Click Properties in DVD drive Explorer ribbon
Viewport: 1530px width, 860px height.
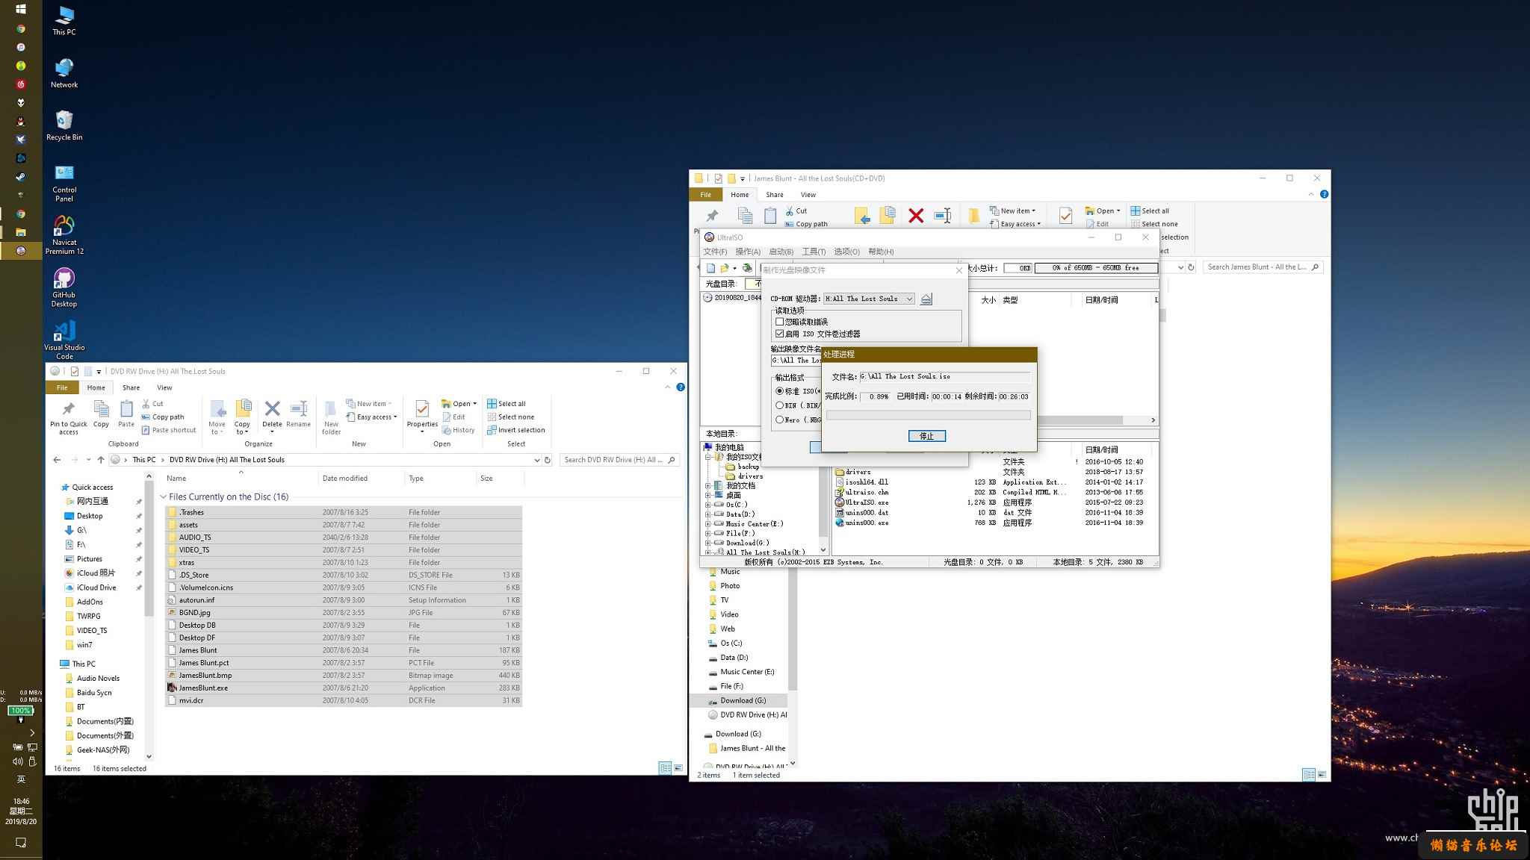[422, 417]
